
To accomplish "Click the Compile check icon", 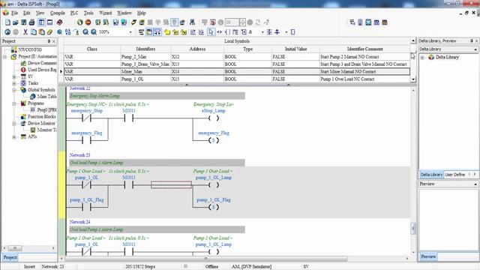I will (x=97, y=22).
